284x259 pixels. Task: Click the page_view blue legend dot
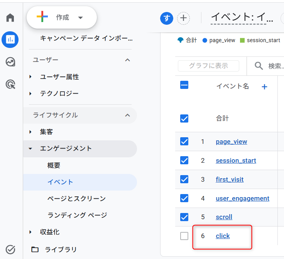click(205, 40)
